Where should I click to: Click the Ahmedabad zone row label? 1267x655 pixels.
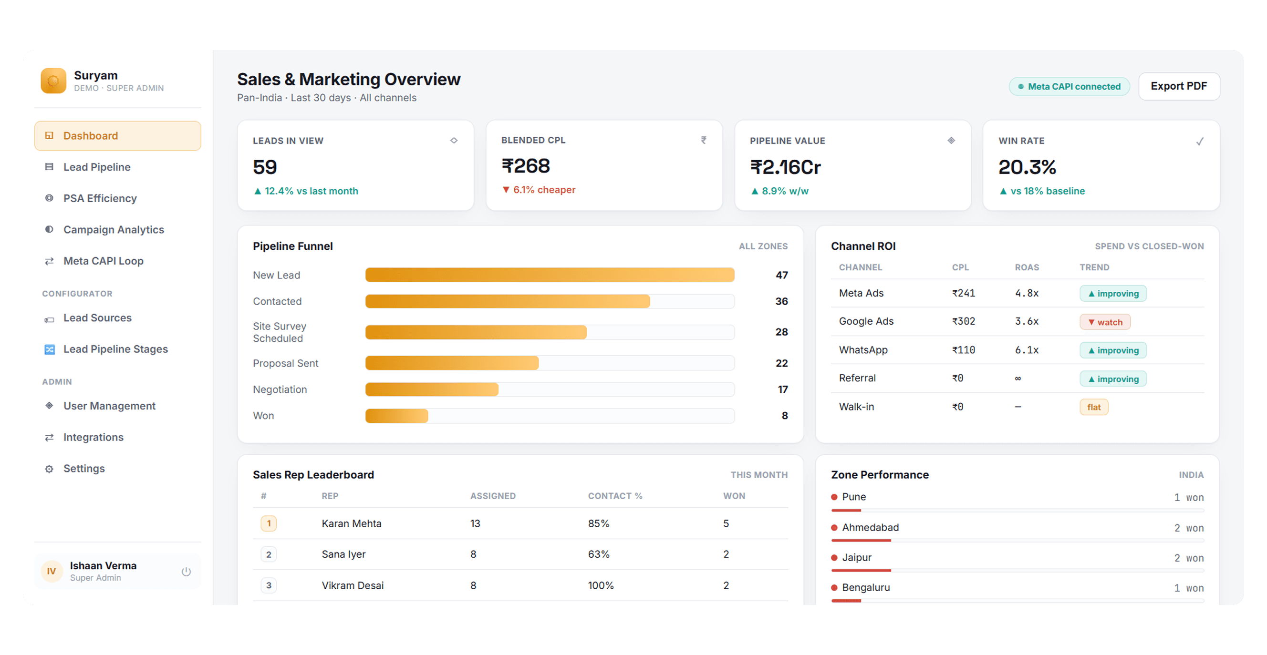[x=870, y=528]
